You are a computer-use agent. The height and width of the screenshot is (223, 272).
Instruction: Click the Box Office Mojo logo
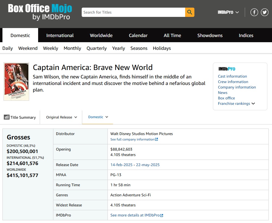(40, 12)
